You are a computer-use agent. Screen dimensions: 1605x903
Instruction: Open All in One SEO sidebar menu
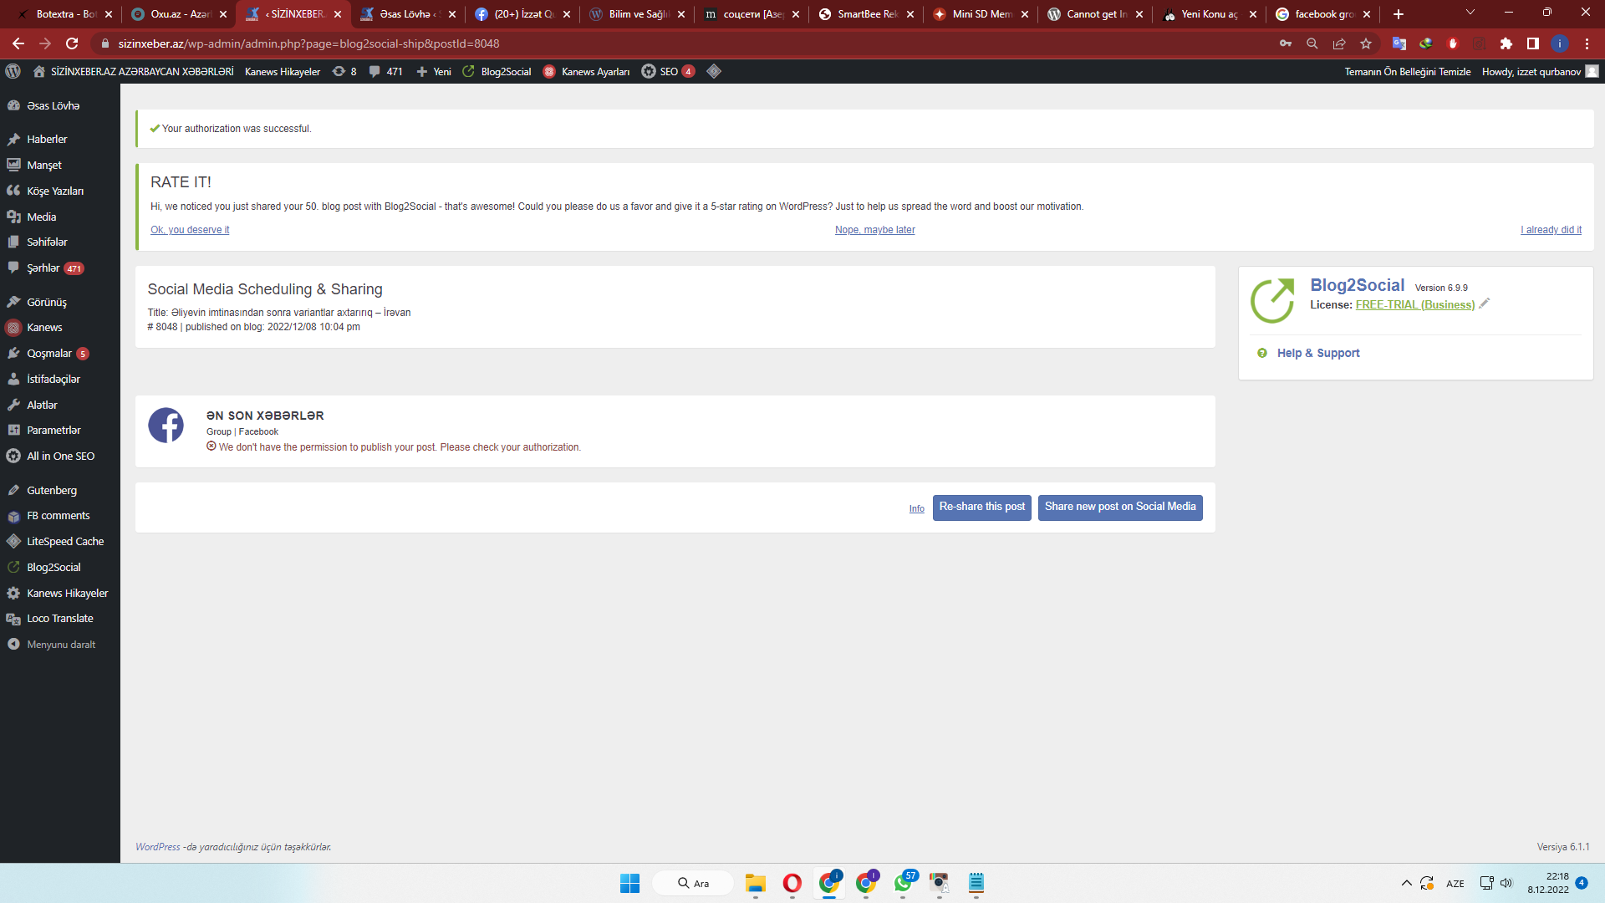pos(60,457)
